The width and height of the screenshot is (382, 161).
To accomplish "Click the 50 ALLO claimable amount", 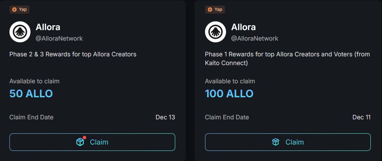I will pyautogui.click(x=31, y=93).
